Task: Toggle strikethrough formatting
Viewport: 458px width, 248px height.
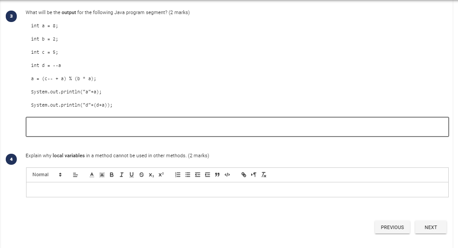Action: coord(141,175)
